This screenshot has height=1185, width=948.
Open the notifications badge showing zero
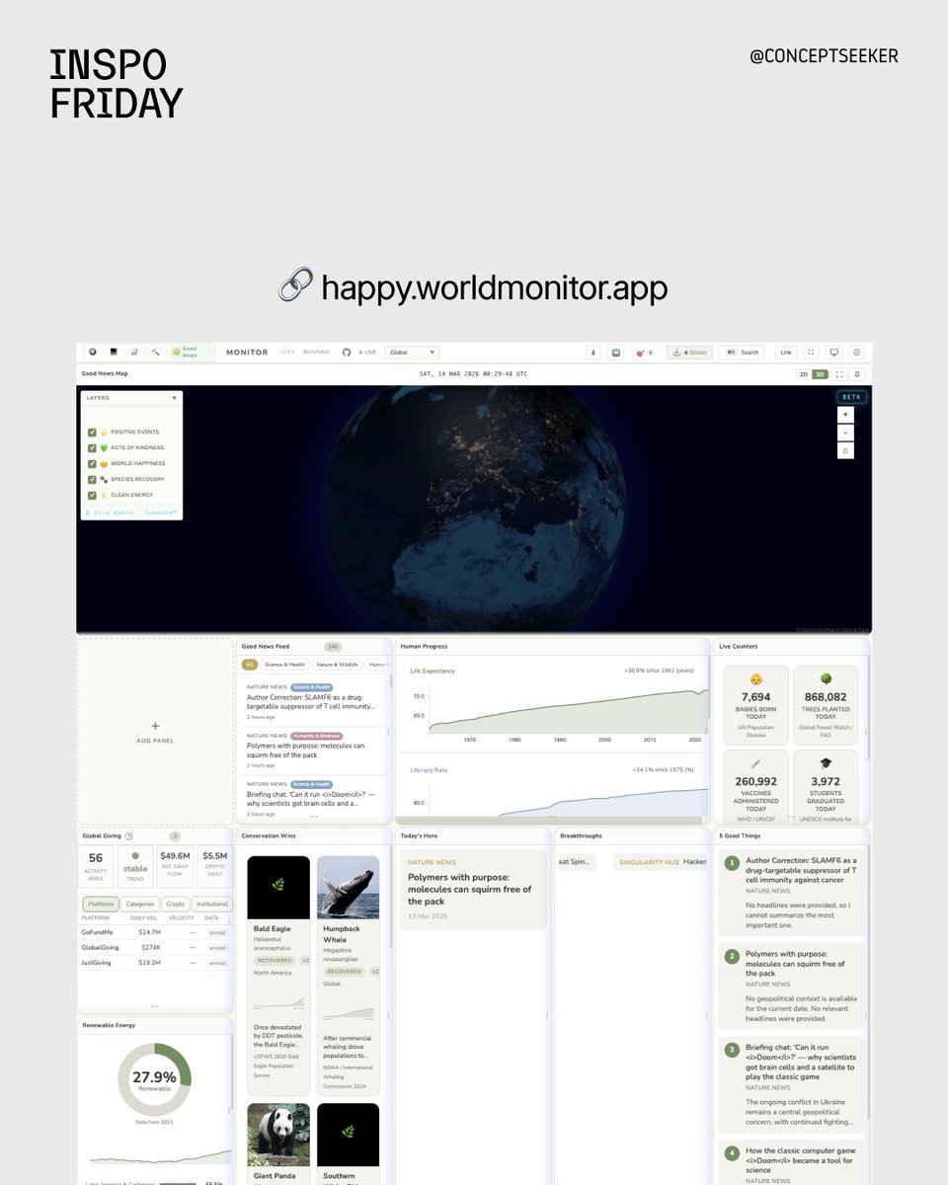(645, 352)
